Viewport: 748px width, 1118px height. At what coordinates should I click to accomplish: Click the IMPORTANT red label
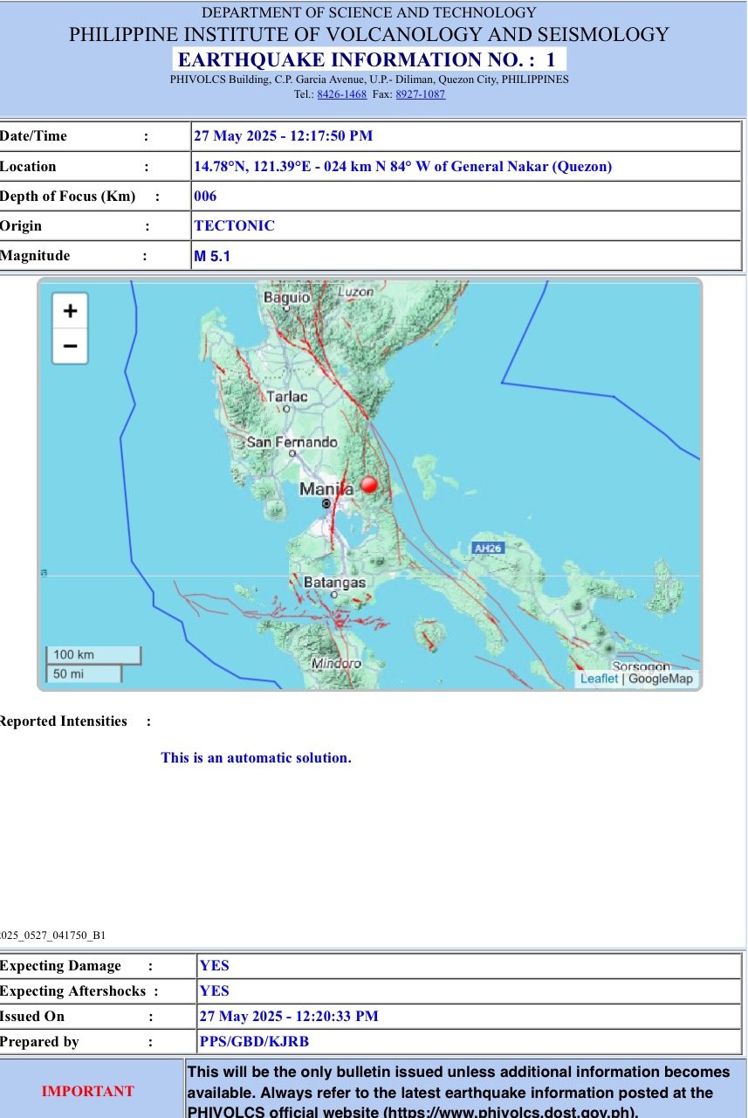[x=88, y=1091]
